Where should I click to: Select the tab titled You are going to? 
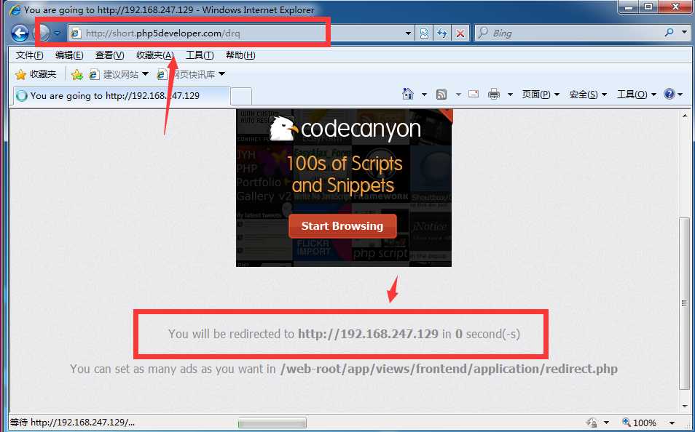pyautogui.click(x=122, y=95)
